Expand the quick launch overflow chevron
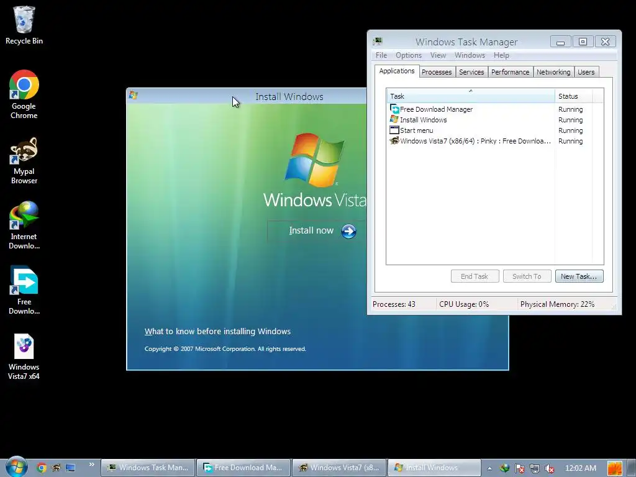636x477 pixels. point(92,465)
